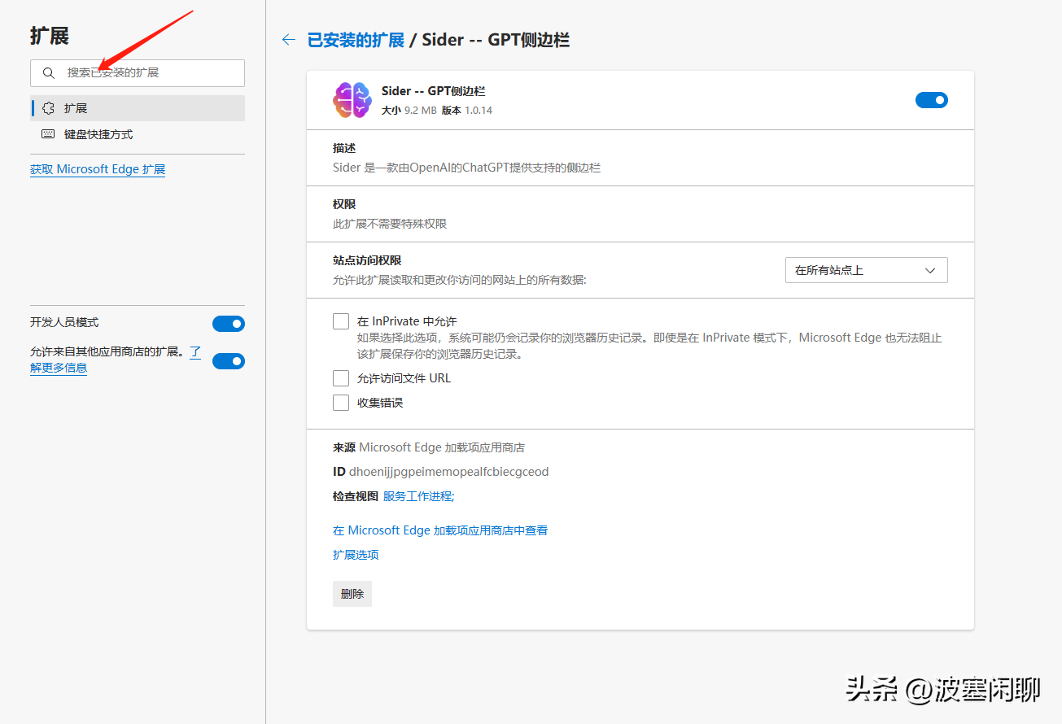1062x724 pixels.
Task: Click the 此扩展不需要特殊权限 text
Action: pos(390,224)
